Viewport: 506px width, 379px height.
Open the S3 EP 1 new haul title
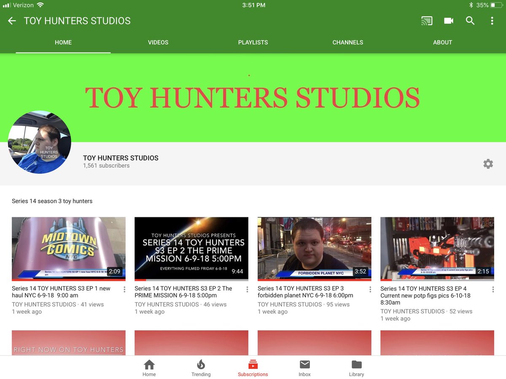coord(61,292)
